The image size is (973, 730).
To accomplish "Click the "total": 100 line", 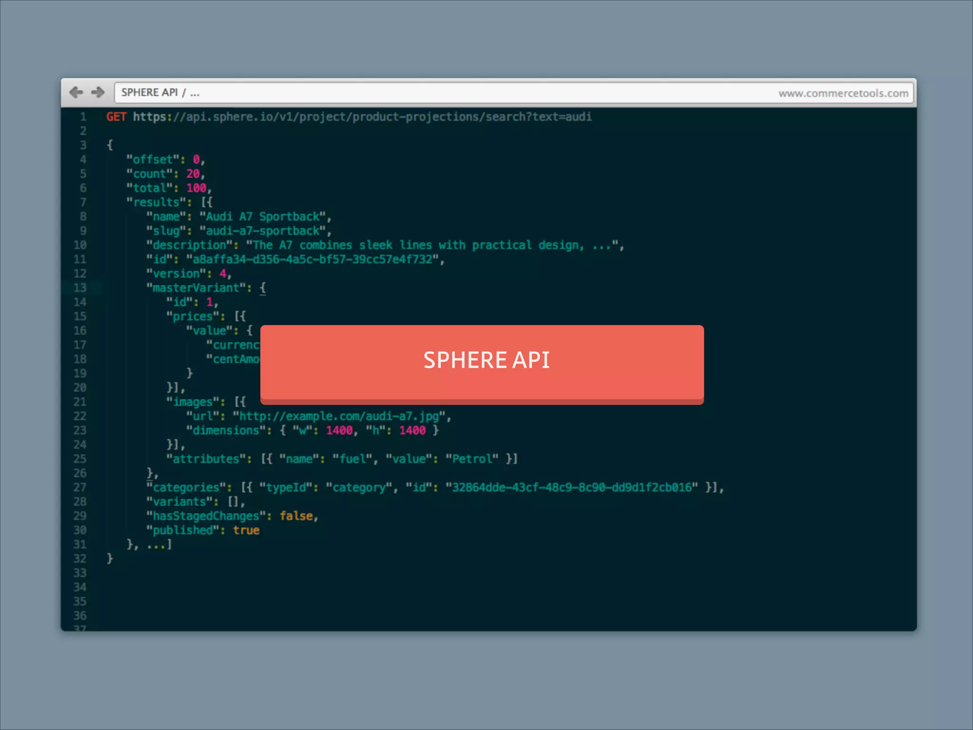I will [x=169, y=188].
